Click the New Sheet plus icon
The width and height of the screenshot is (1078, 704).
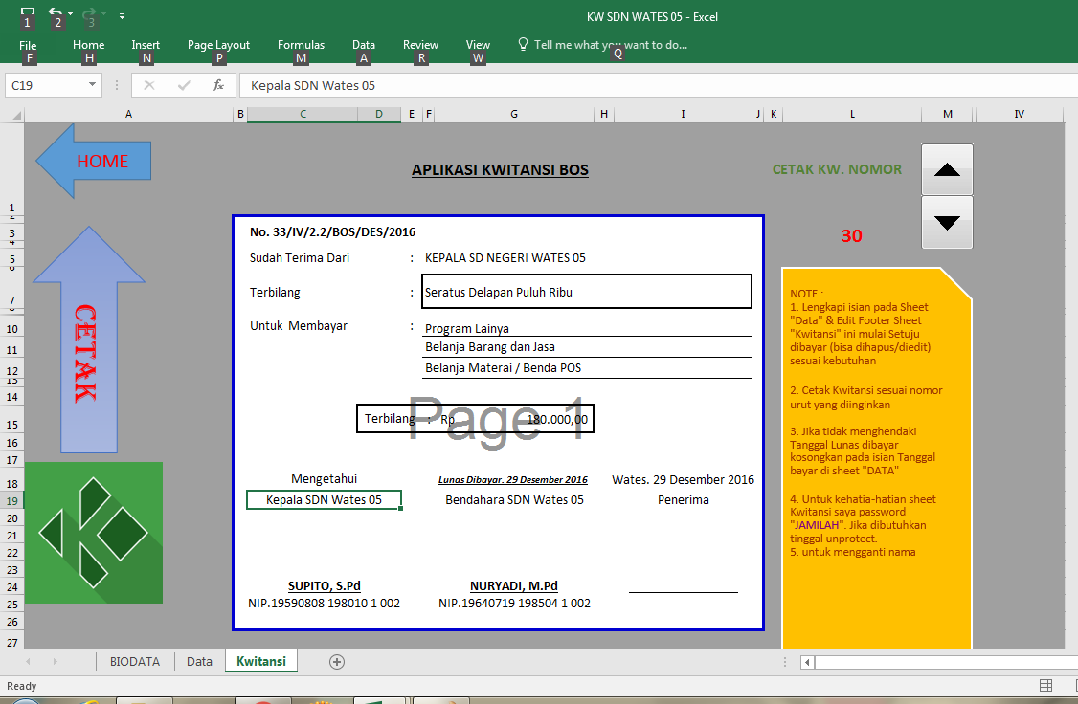click(x=337, y=662)
